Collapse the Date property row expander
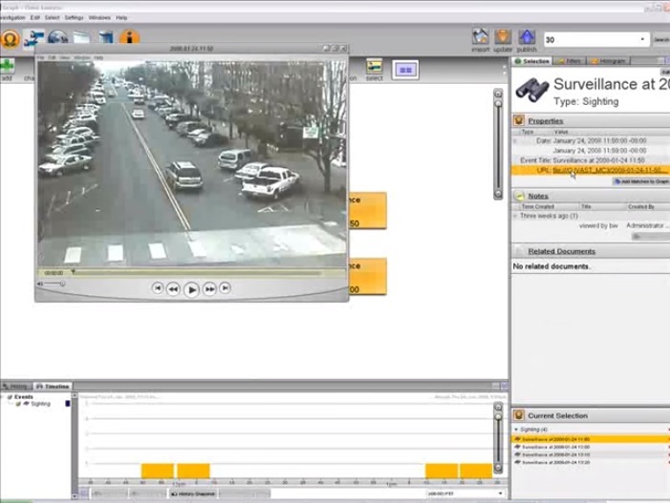 (515, 141)
